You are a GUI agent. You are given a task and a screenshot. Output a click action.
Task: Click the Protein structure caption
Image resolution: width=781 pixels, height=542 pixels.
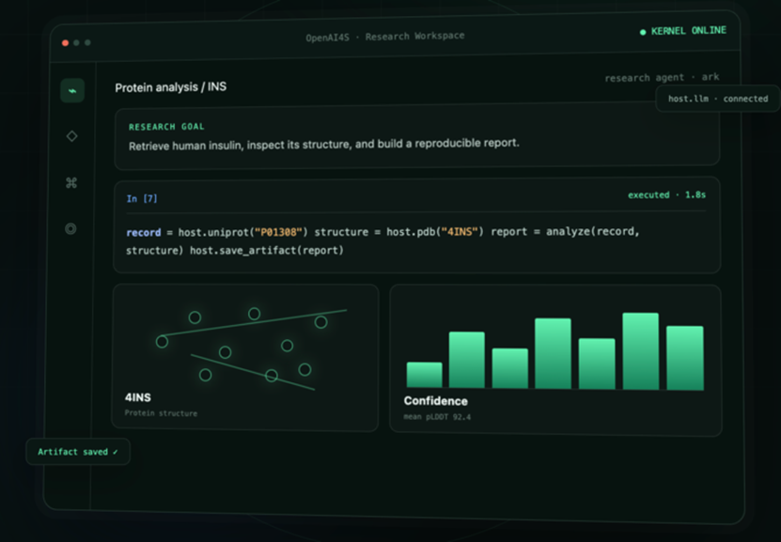tap(161, 413)
